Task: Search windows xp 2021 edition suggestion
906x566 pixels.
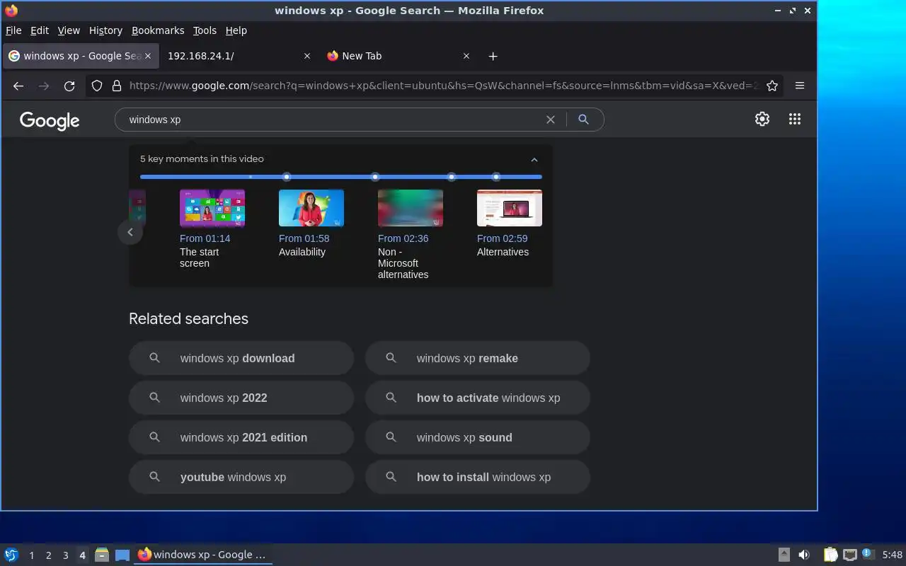Action: click(241, 437)
